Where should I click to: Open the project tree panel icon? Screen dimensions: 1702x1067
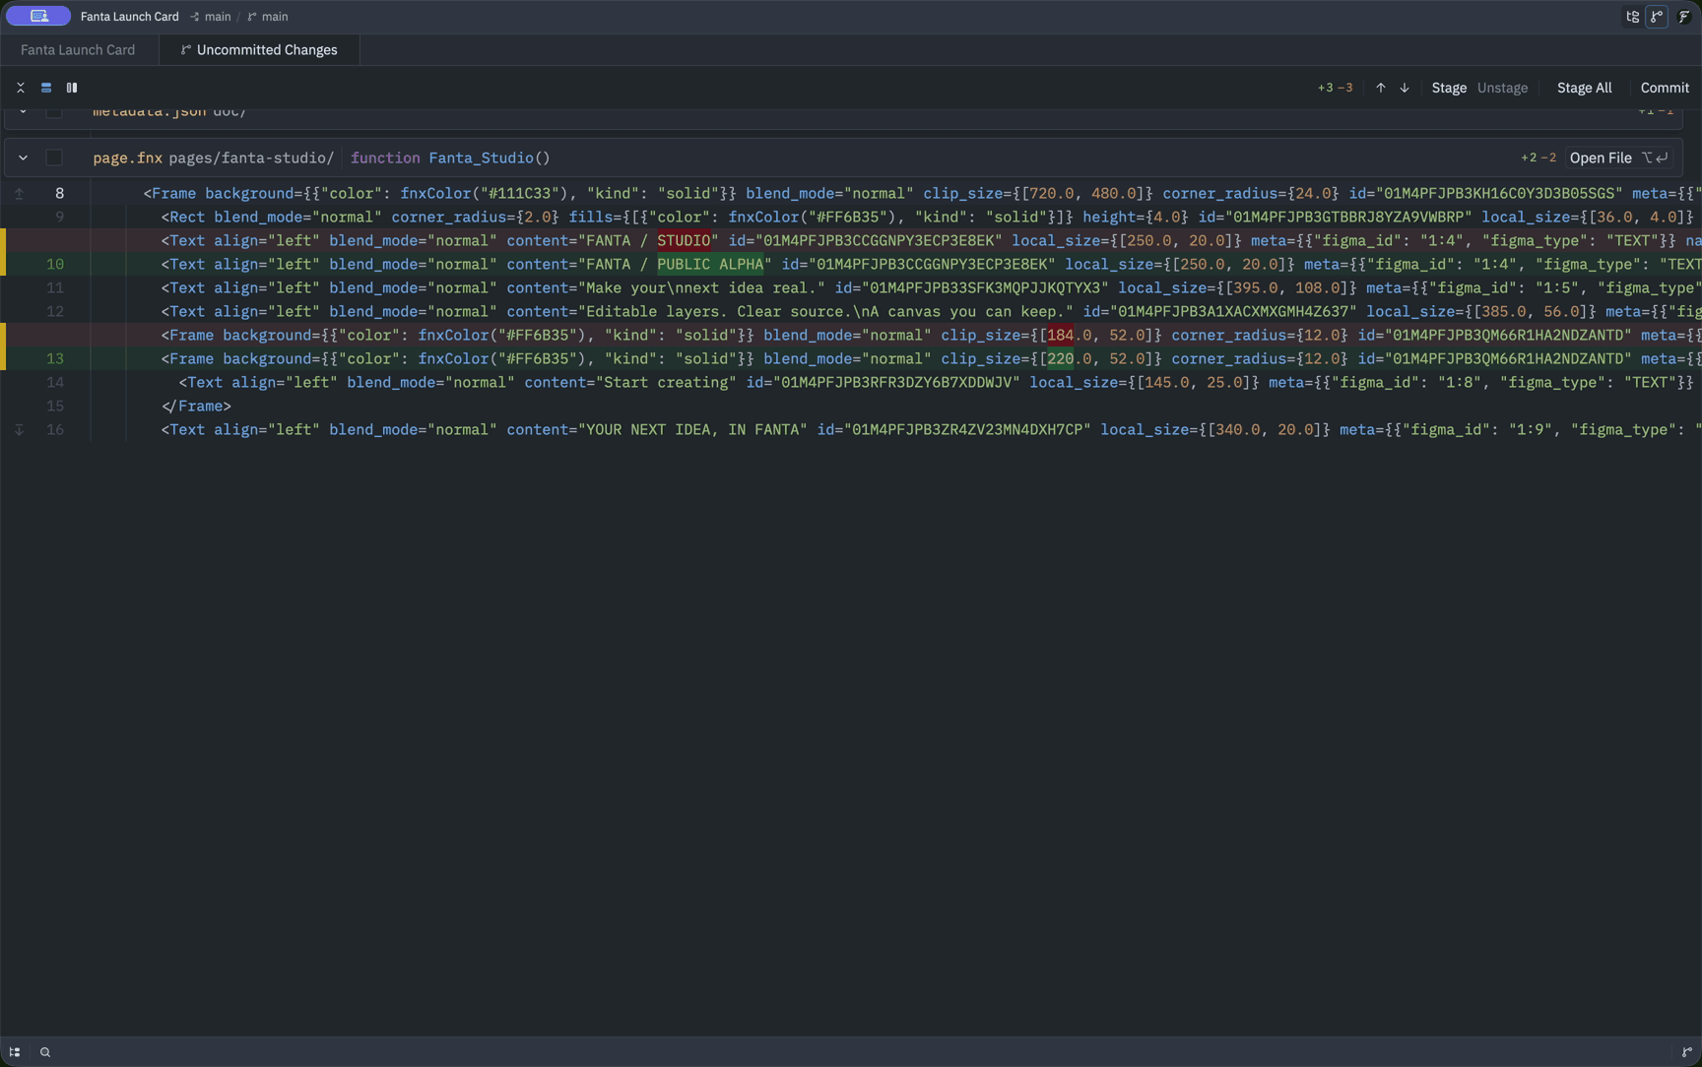(1633, 17)
